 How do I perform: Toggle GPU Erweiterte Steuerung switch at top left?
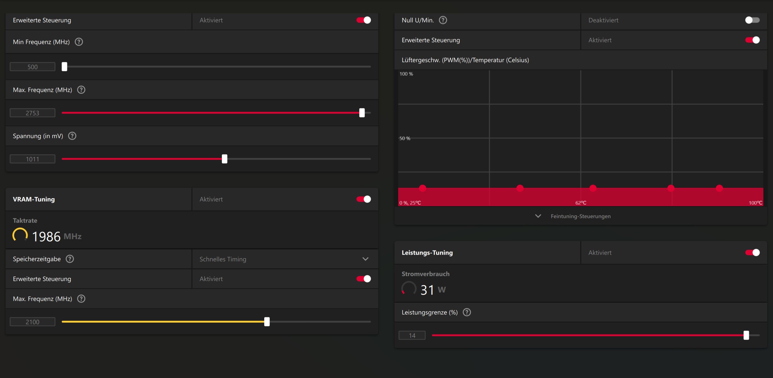click(x=363, y=20)
